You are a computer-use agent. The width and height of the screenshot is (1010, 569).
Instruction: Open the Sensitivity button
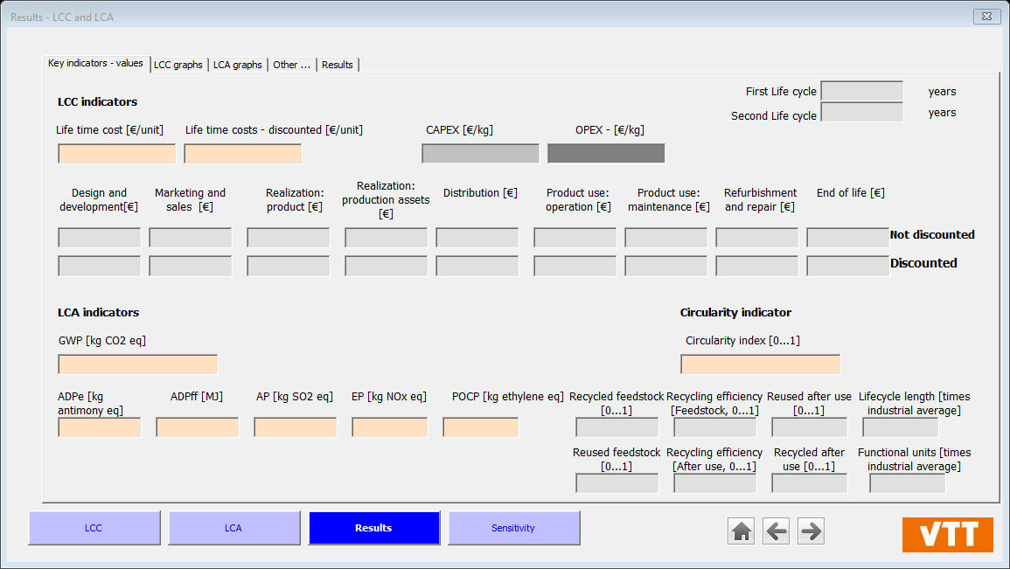click(513, 528)
